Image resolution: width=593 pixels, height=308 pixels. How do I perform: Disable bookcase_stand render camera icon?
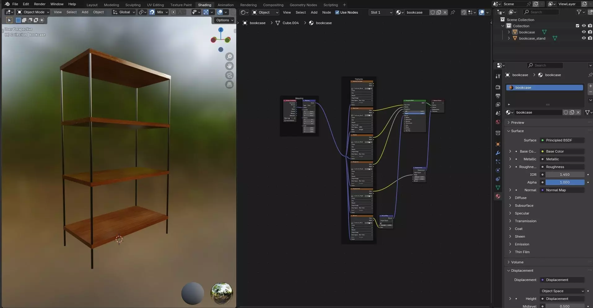(x=590, y=38)
